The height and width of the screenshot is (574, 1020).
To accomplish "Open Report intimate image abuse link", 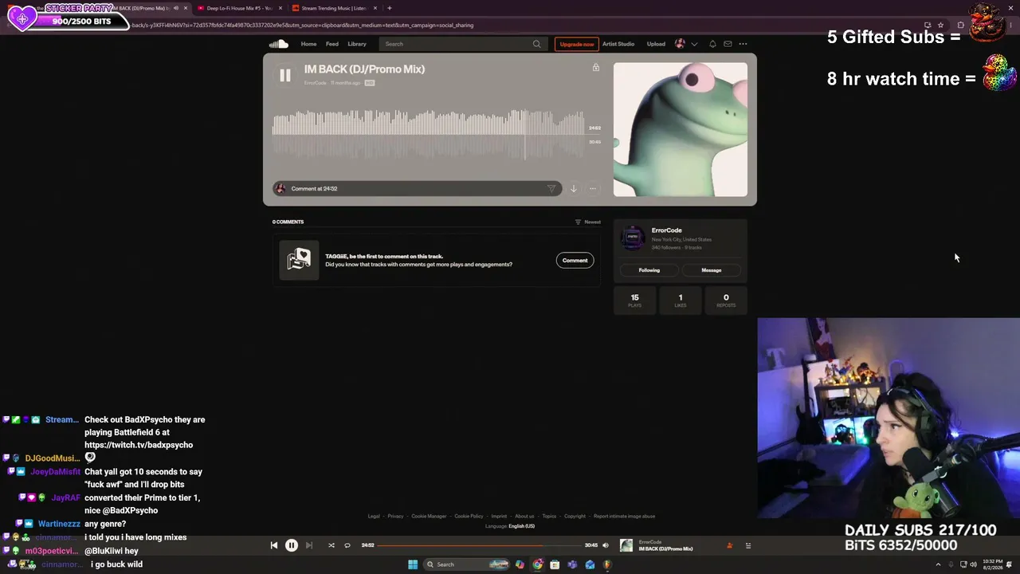I will tap(625, 516).
